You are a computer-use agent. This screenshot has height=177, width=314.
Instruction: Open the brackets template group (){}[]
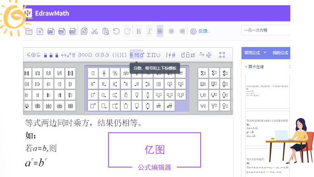click(x=119, y=55)
